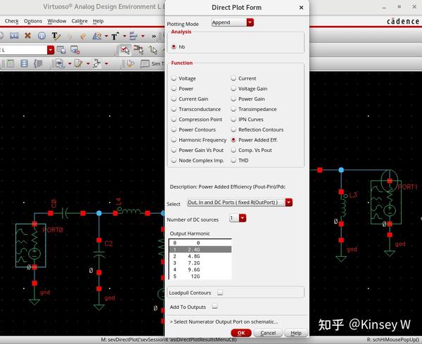Click PORT1 component on the schematic
The height and width of the screenshot is (344, 422).
386,202
